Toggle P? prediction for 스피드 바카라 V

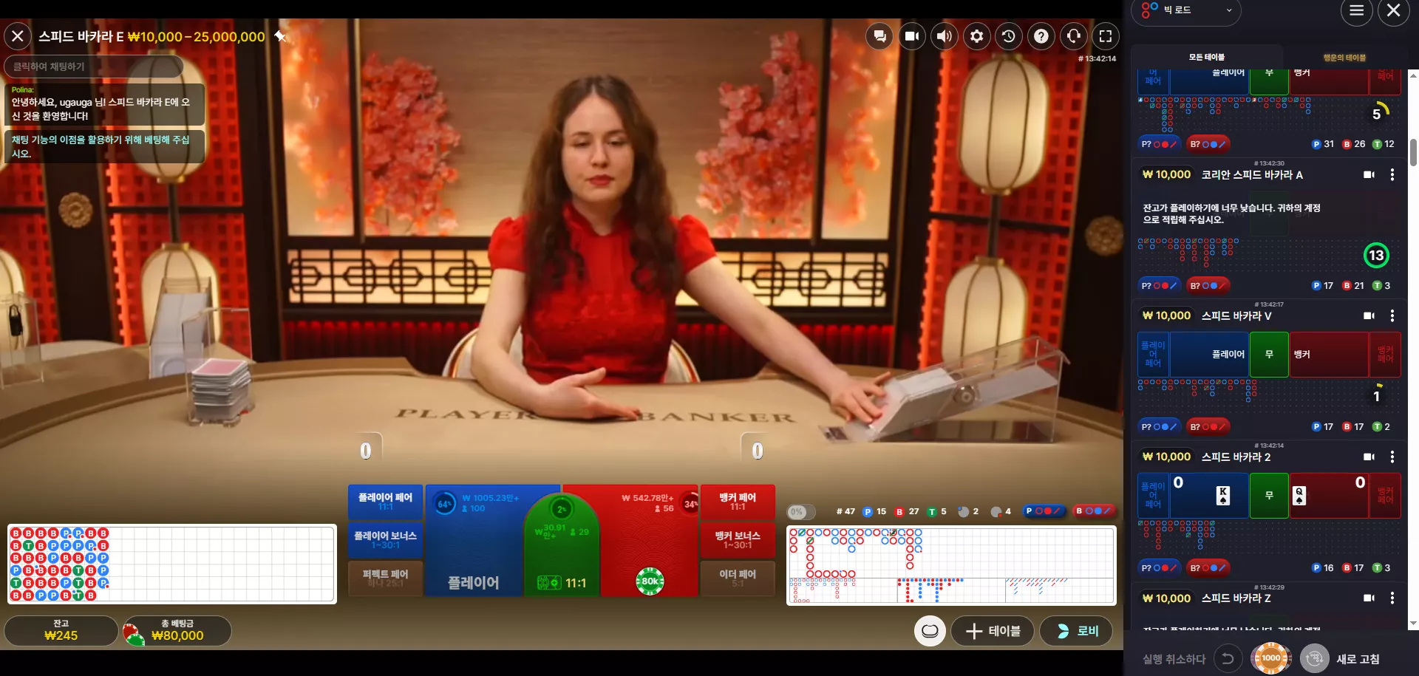point(1159,427)
